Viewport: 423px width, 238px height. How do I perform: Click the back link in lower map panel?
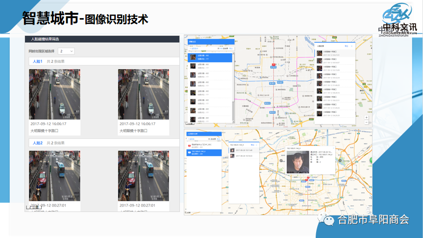[191, 139]
